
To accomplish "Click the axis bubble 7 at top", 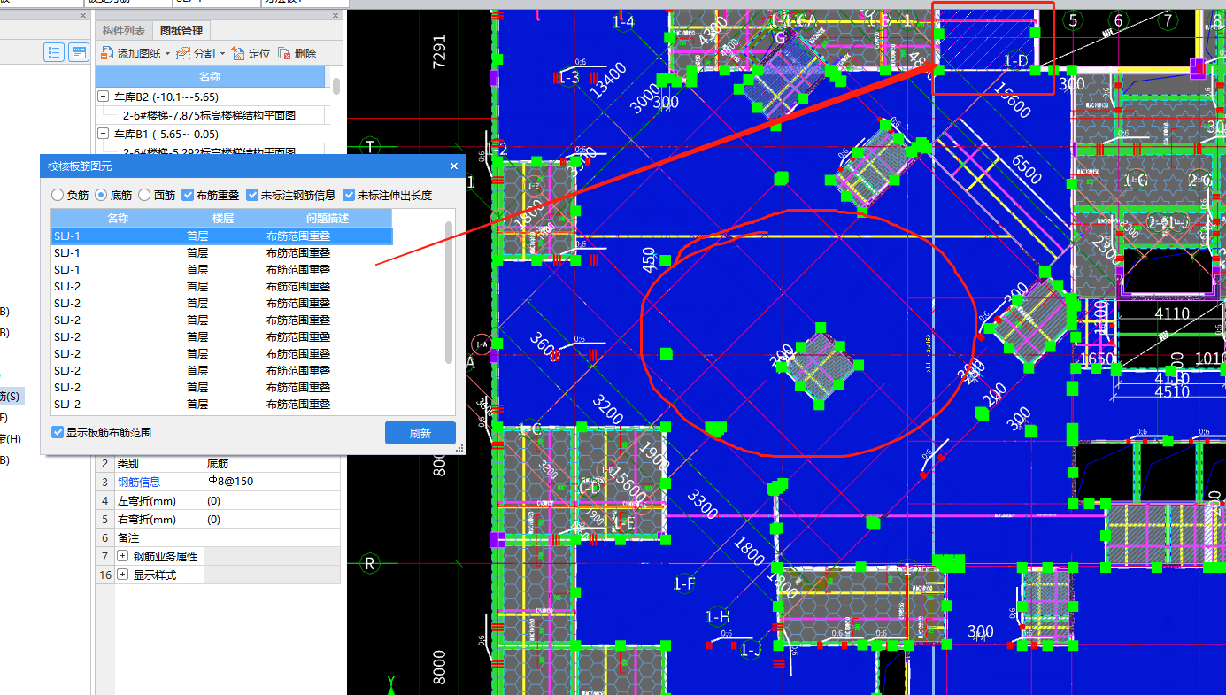I will (x=1168, y=20).
